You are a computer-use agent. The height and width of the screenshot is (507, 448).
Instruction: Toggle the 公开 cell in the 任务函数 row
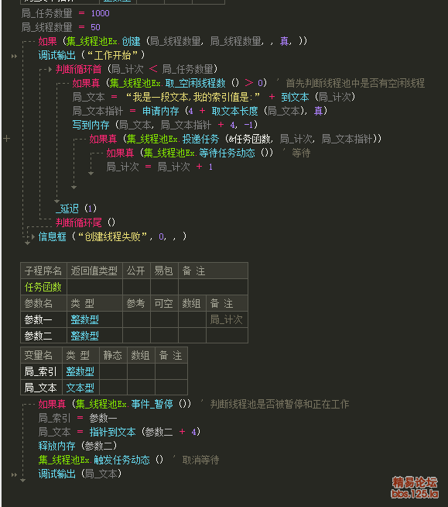[136, 287]
